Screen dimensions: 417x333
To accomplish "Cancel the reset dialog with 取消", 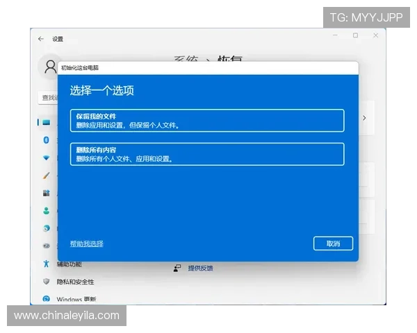I will click(x=333, y=244).
